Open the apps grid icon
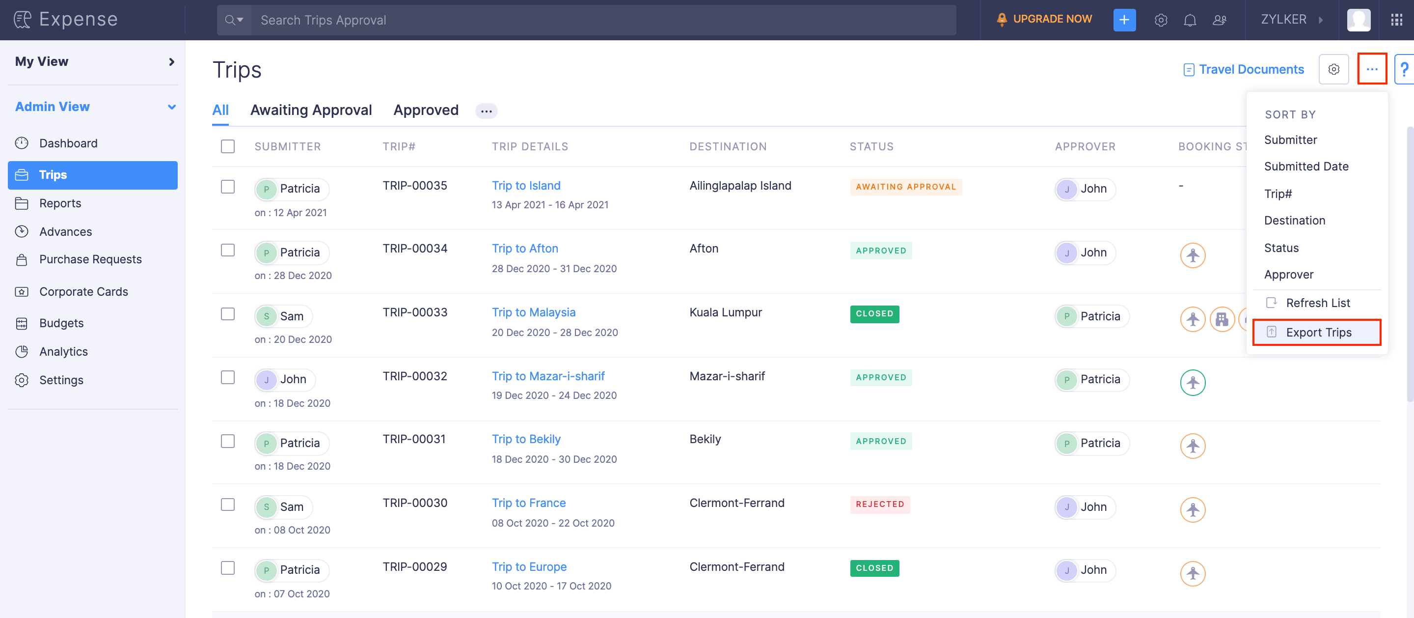1414x618 pixels. point(1396,20)
